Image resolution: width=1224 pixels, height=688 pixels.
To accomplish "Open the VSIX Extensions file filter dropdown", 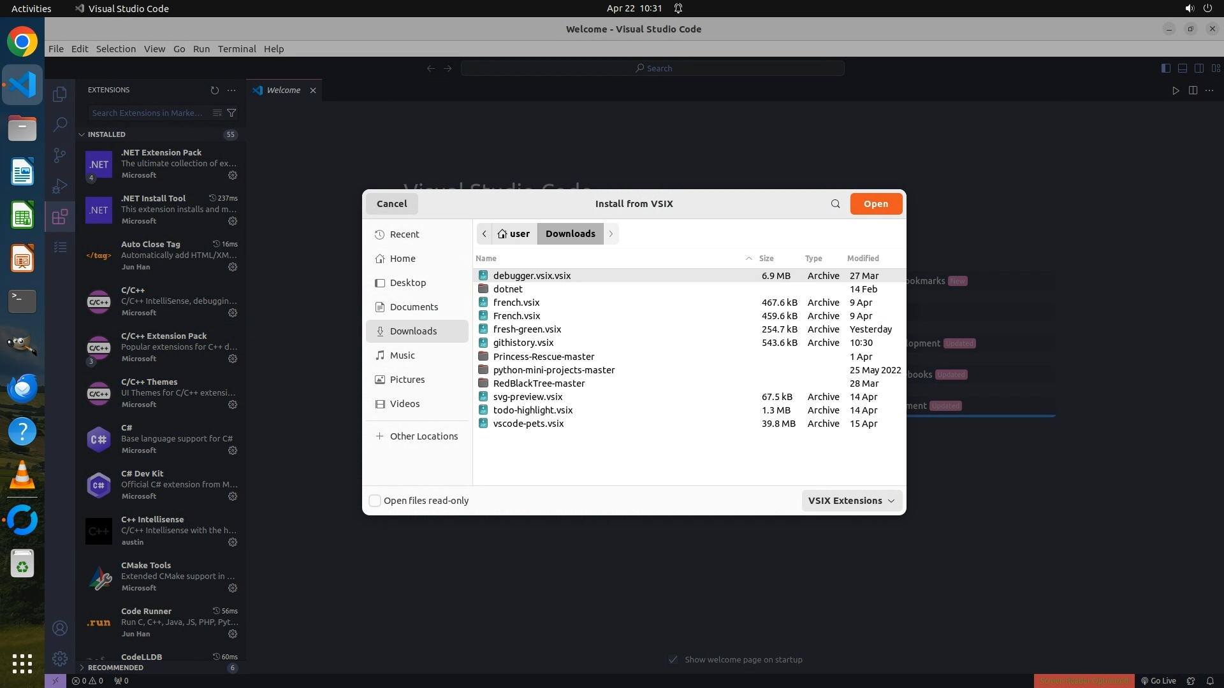I will pos(851,501).
